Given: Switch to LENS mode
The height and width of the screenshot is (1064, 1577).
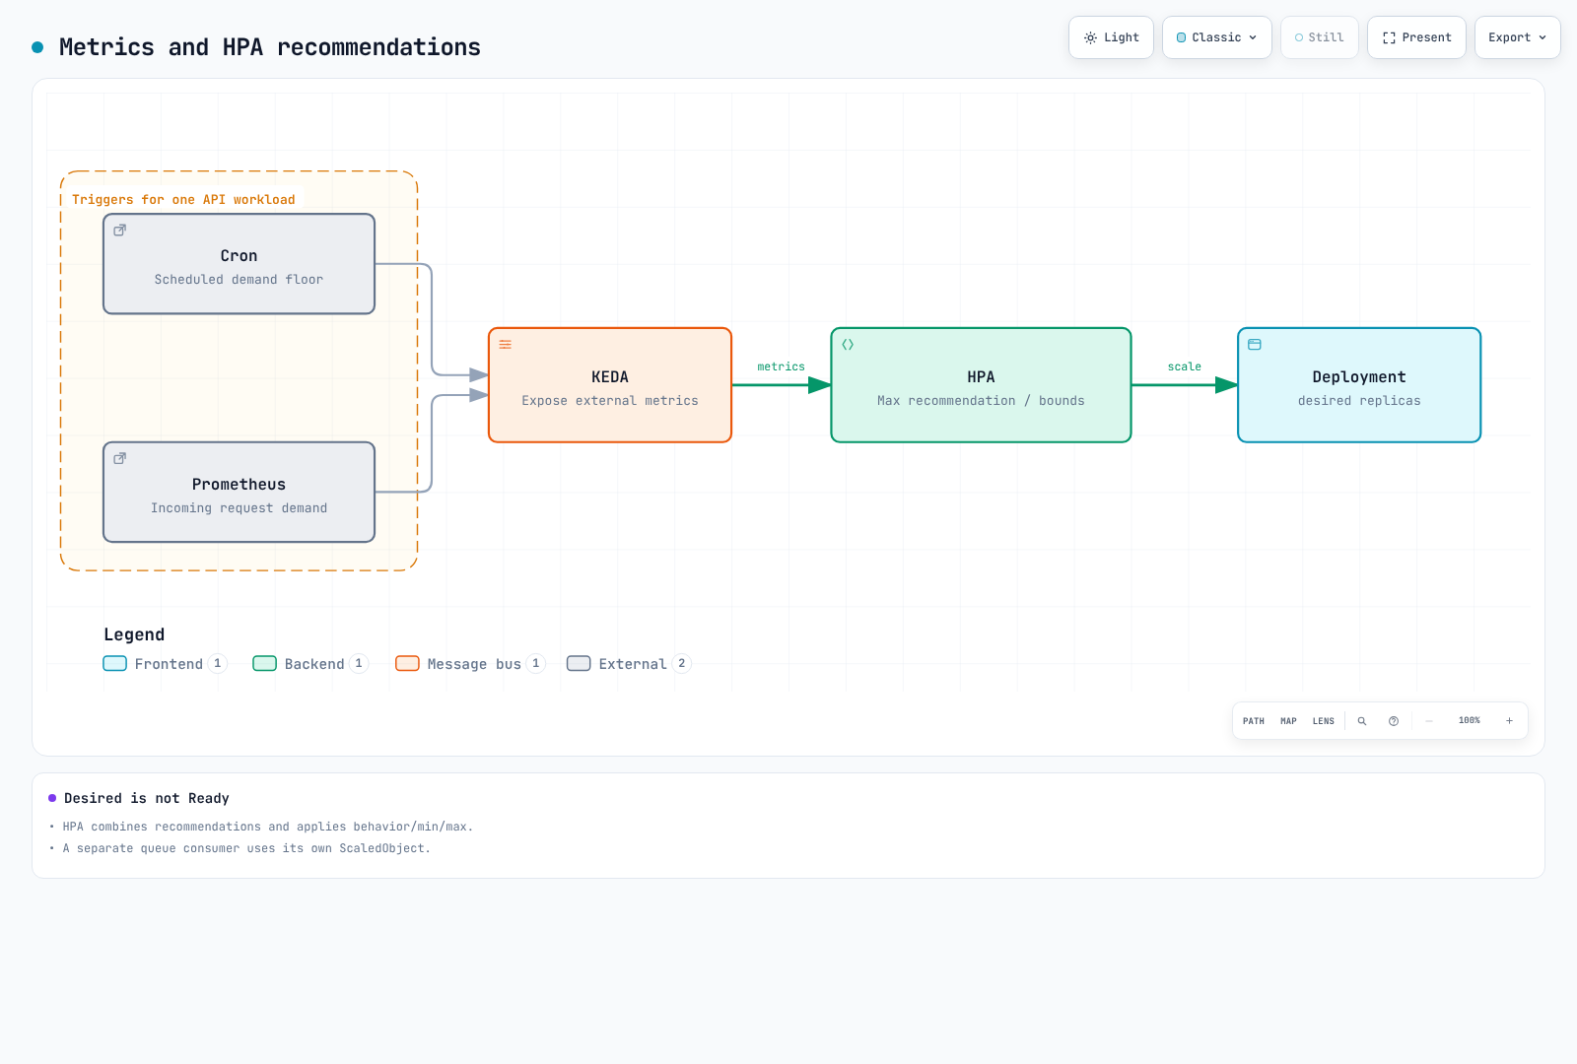Looking at the screenshot, I should (1323, 721).
